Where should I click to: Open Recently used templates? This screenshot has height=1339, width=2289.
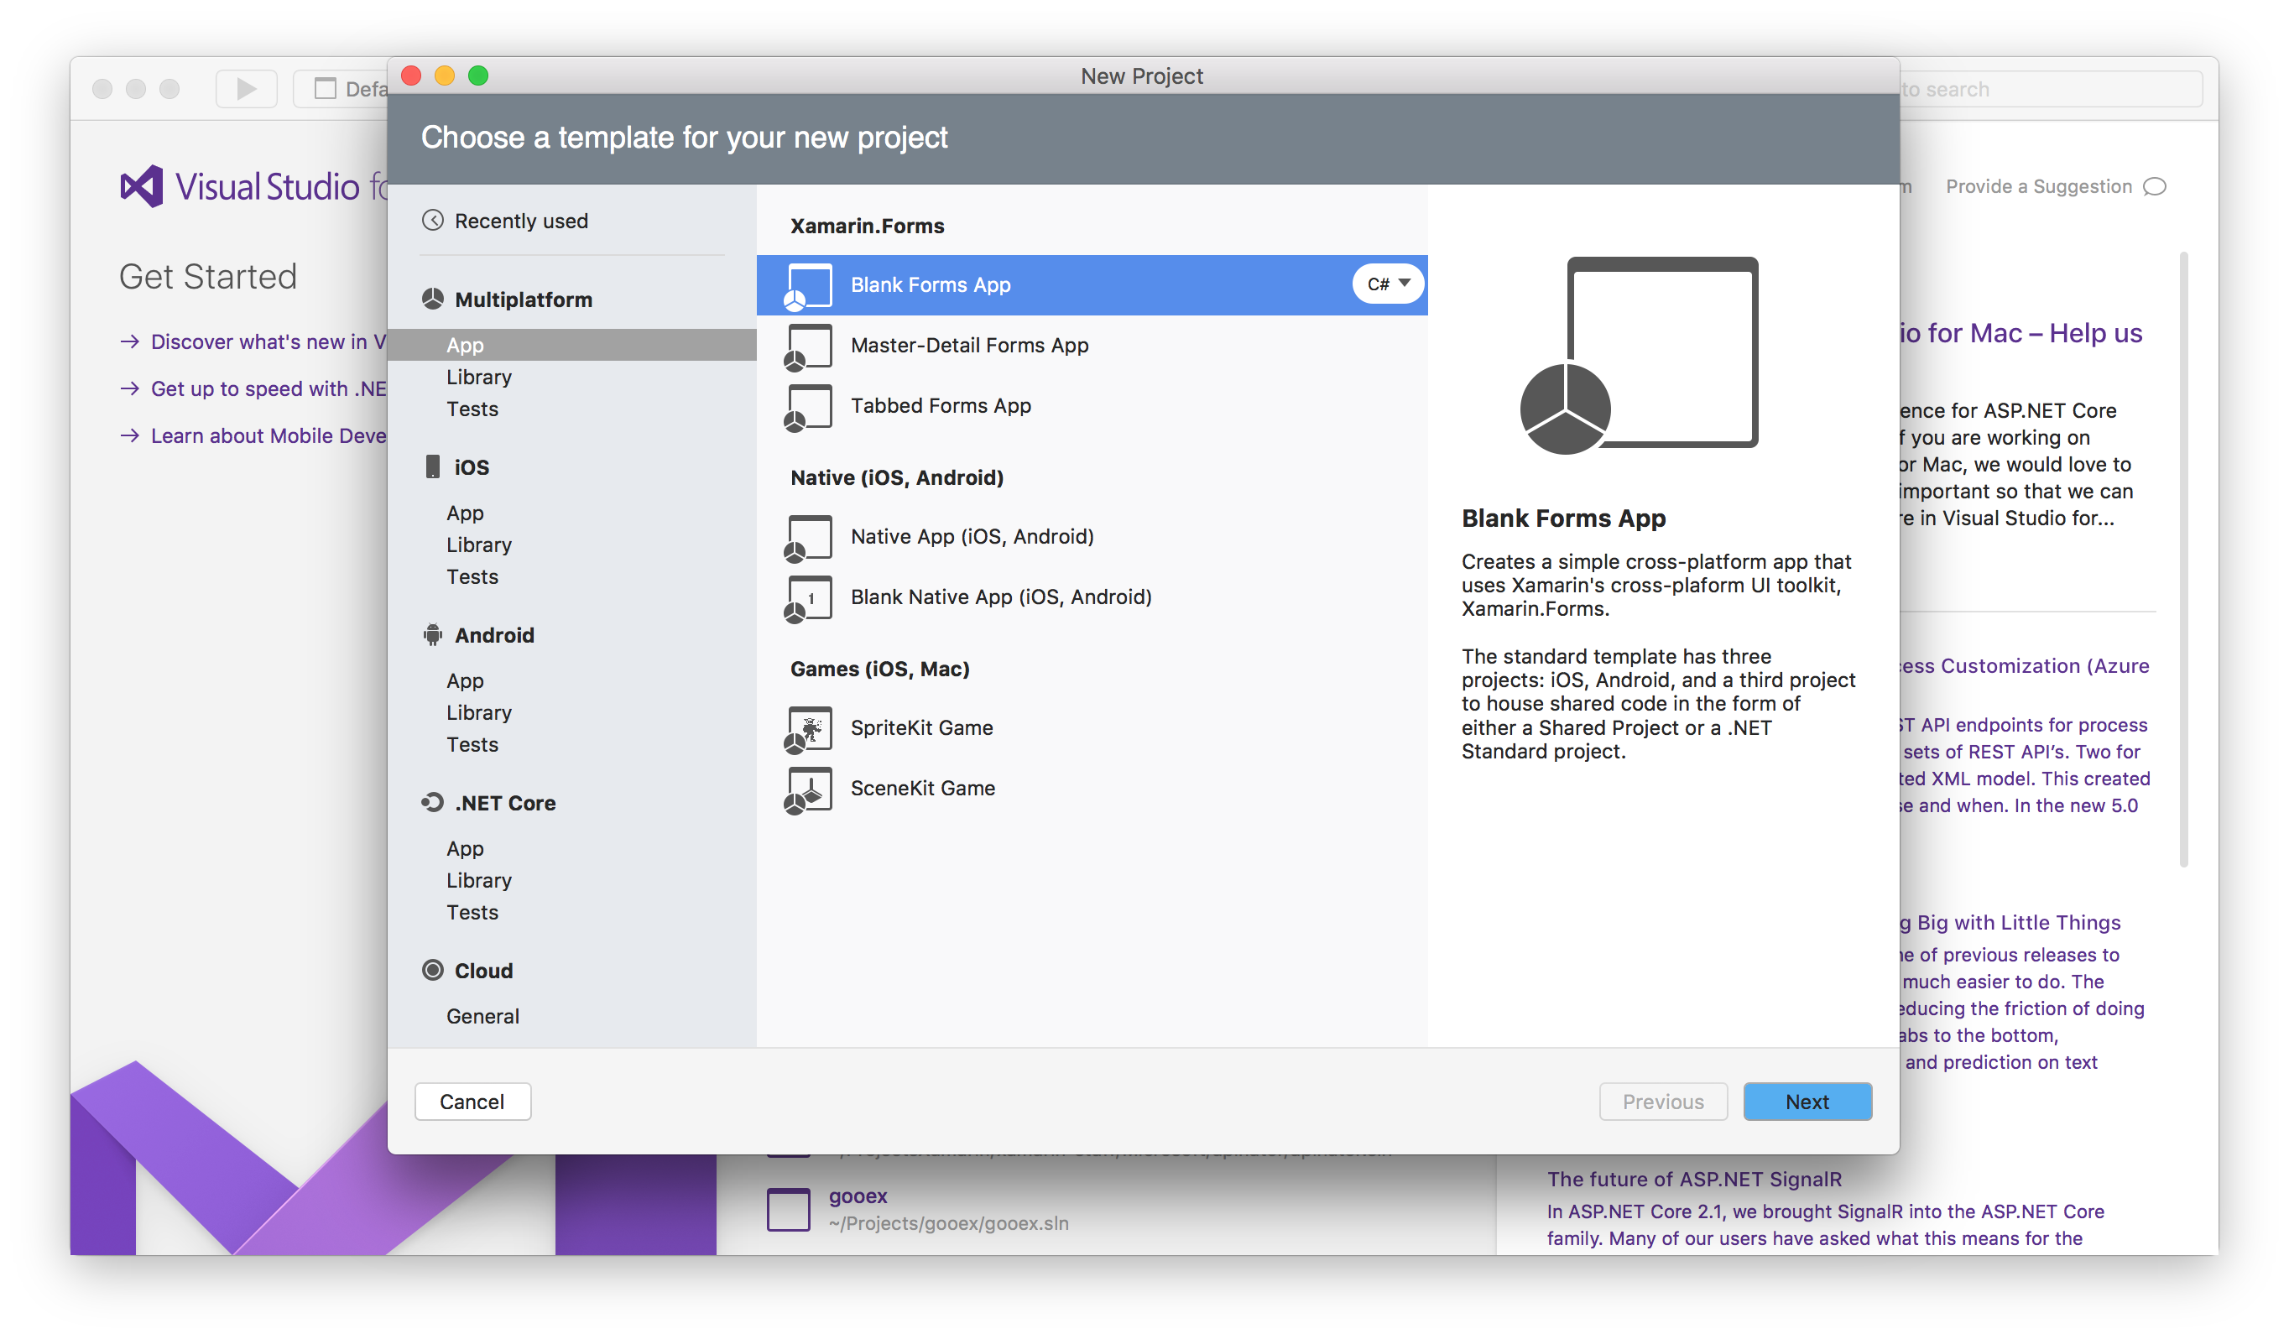(521, 221)
